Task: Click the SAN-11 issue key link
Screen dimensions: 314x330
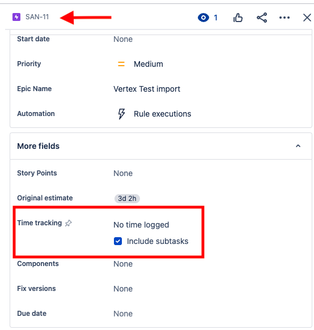Action: click(x=37, y=17)
